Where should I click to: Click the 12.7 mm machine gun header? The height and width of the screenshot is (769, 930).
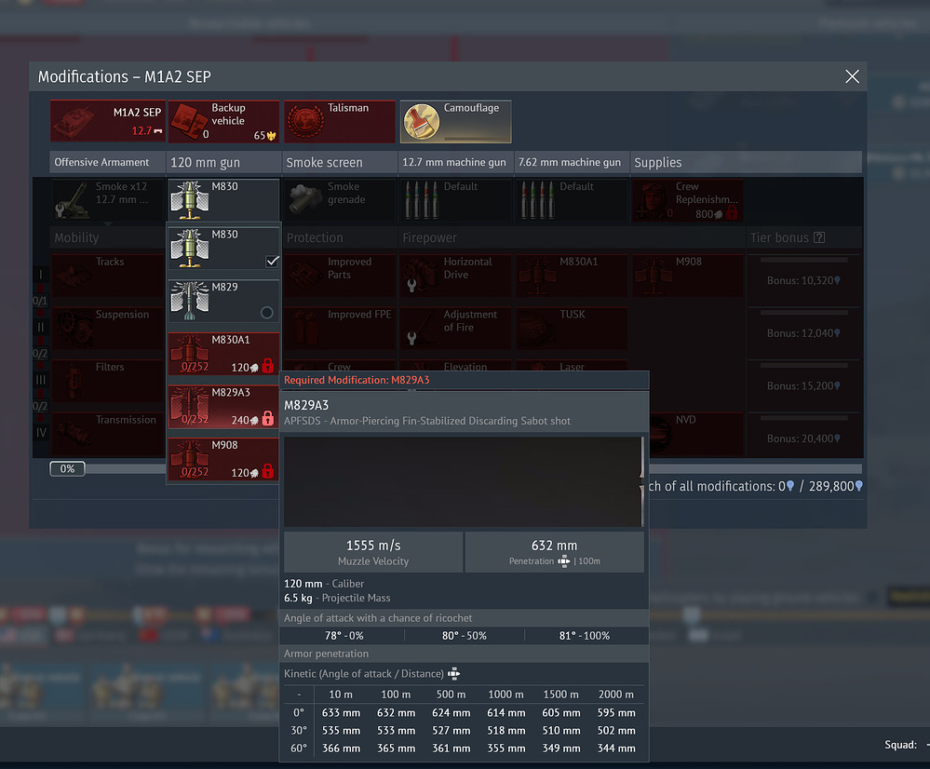pos(455,162)
